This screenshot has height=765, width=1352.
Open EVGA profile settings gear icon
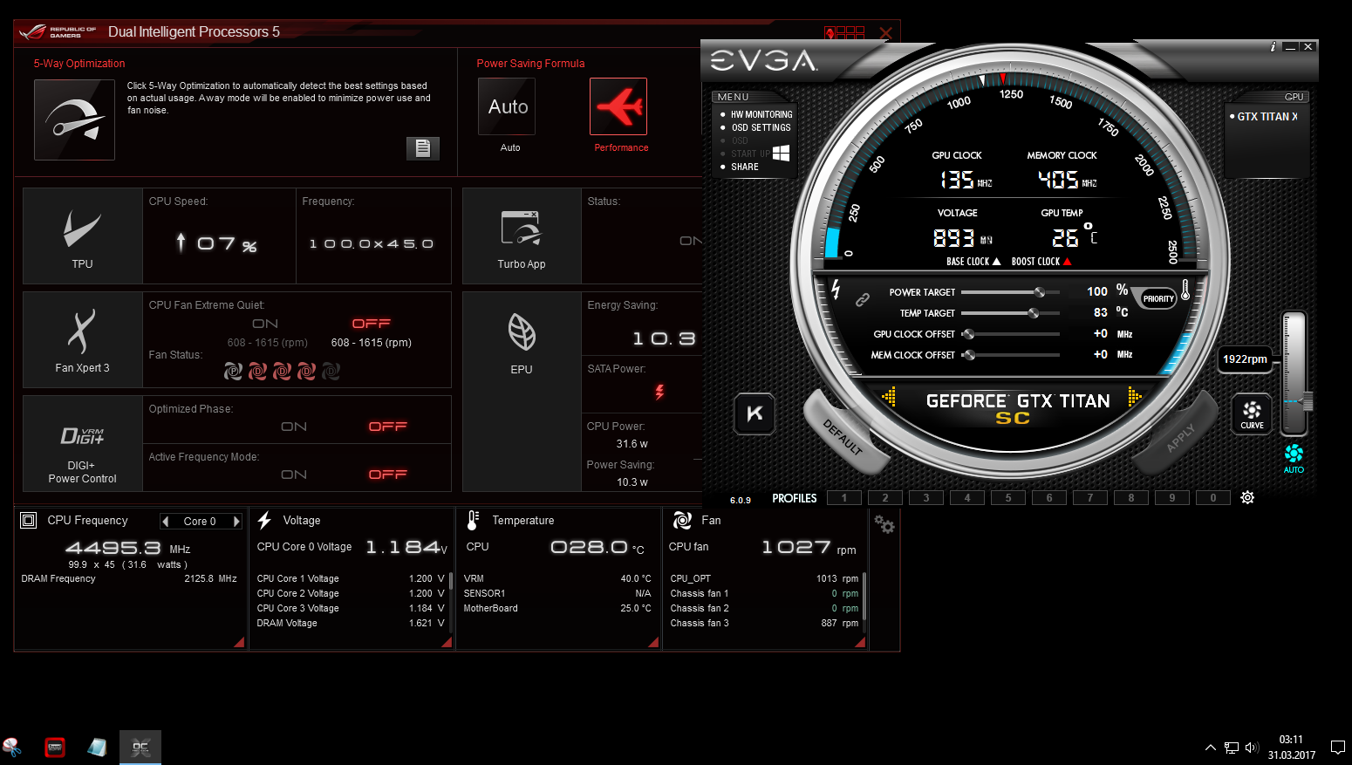1247,497
